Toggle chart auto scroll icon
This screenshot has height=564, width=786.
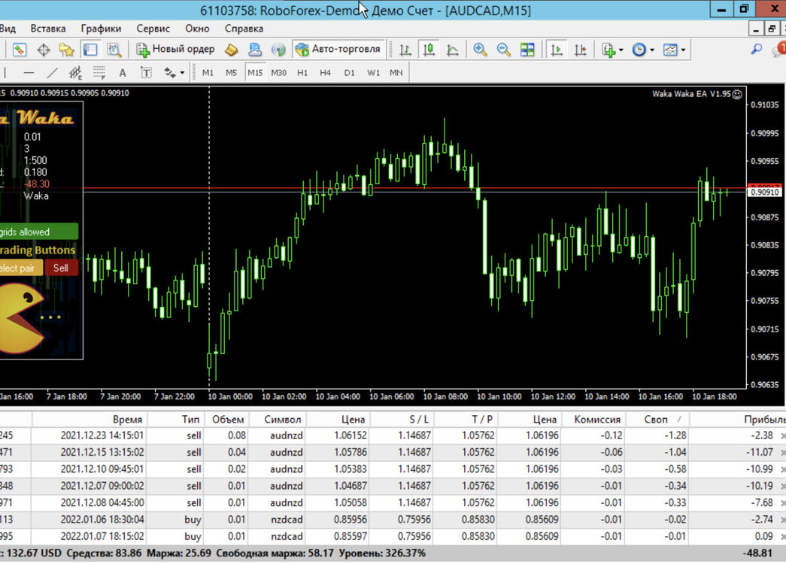tap(557, 49)
